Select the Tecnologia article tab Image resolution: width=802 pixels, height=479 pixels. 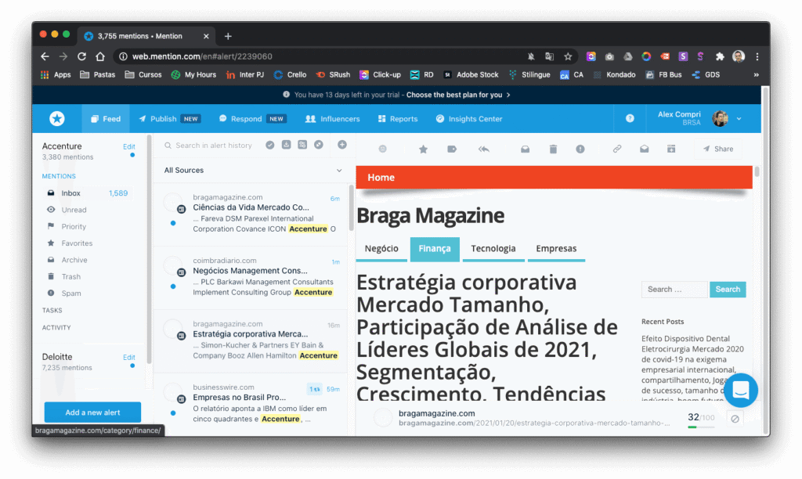click(493, 248)
